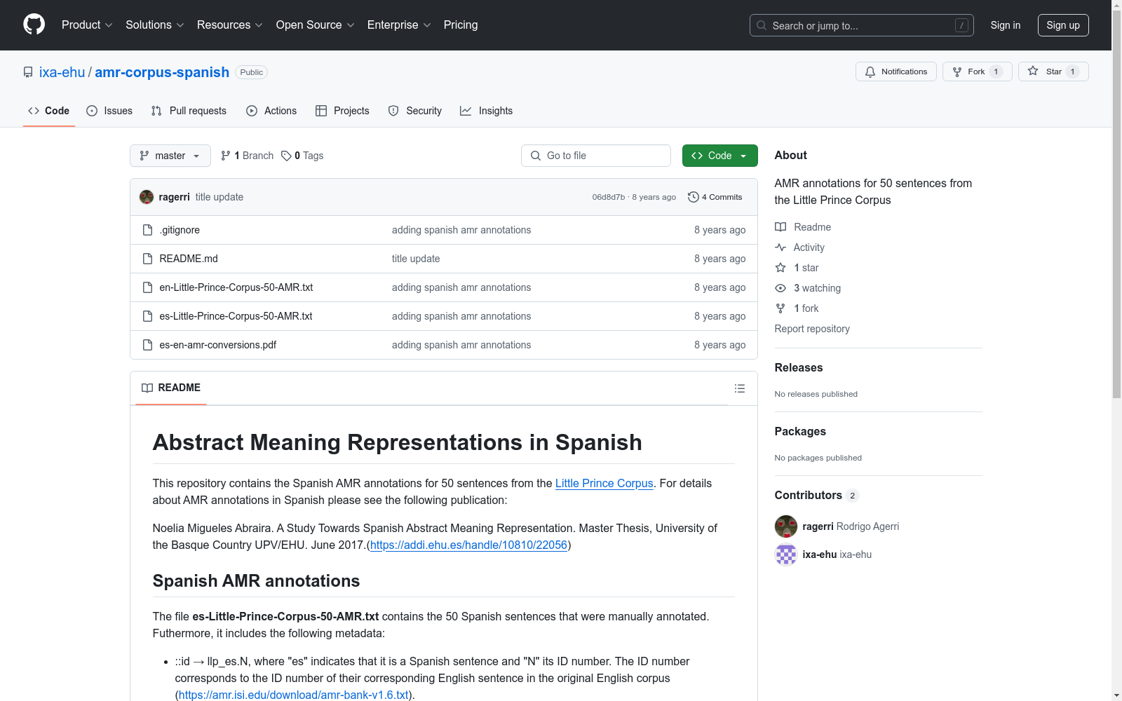The width and height of the screenshot is (1122, 701).
Task: Open the Actions tab
Action: (x=271, y=111)
